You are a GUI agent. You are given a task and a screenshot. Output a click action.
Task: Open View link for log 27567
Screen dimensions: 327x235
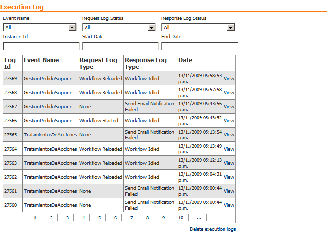[x=229, y=107]
